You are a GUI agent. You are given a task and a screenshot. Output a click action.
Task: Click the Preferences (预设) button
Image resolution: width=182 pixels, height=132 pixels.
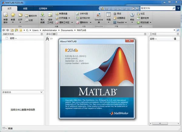pyautogui.click(x=117, y=14)
